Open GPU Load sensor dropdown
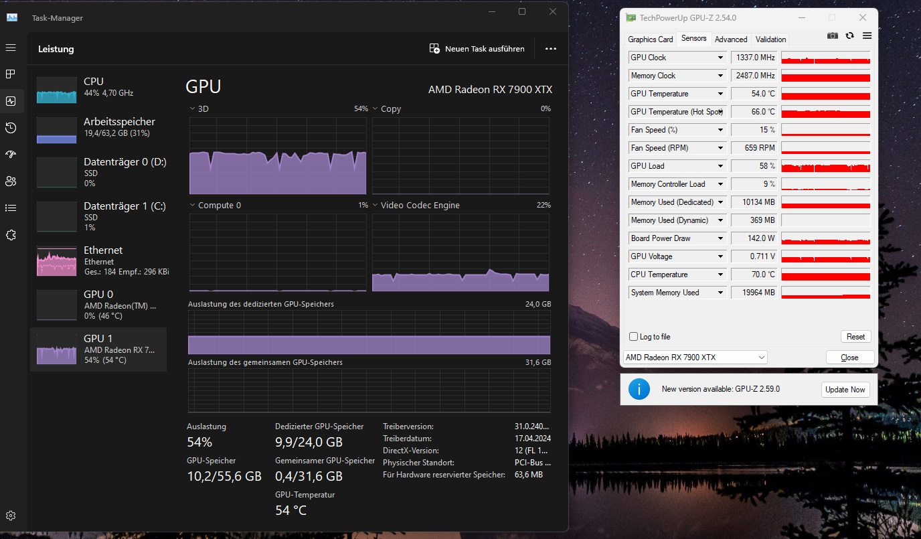 [x=721, y=166]
